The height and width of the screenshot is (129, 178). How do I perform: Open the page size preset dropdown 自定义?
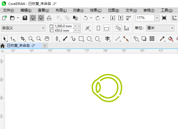coord(23,28)
